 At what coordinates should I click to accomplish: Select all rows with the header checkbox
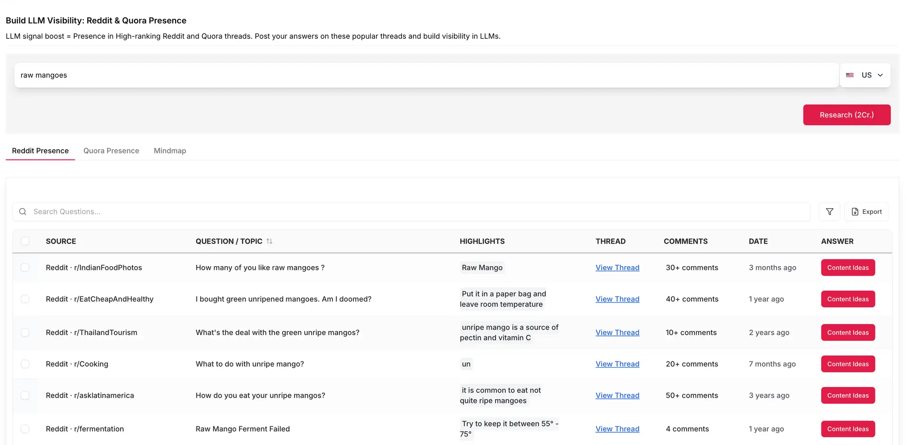25,241
